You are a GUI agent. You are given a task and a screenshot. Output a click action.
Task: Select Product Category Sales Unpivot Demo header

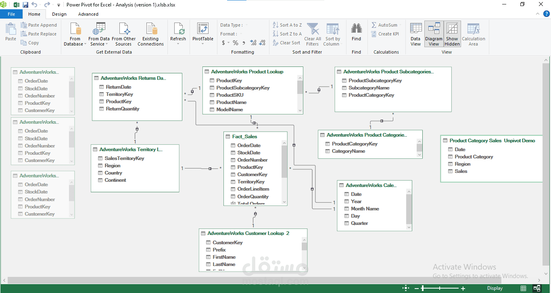point(492,141)
